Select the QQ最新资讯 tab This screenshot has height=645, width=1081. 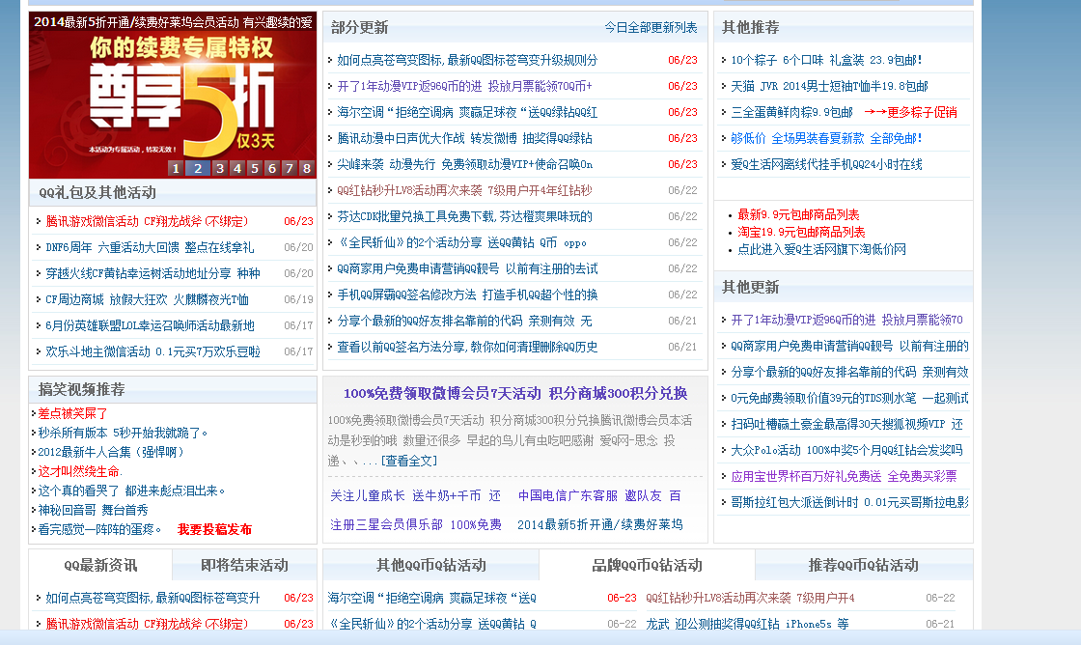tap(100, 565)
